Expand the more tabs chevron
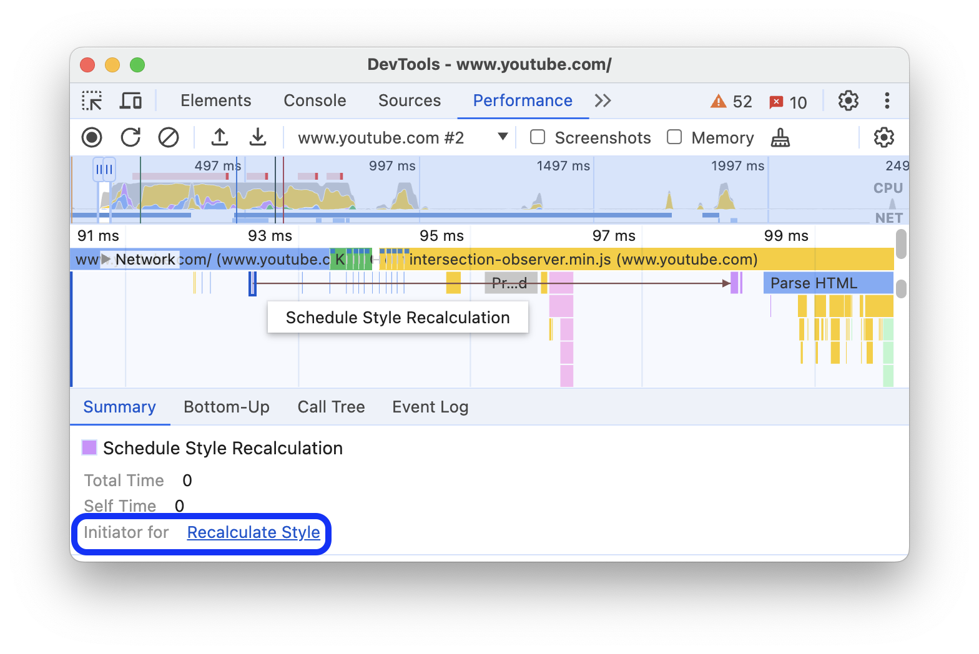Screen dimensions: 979x654 (603, 100)
